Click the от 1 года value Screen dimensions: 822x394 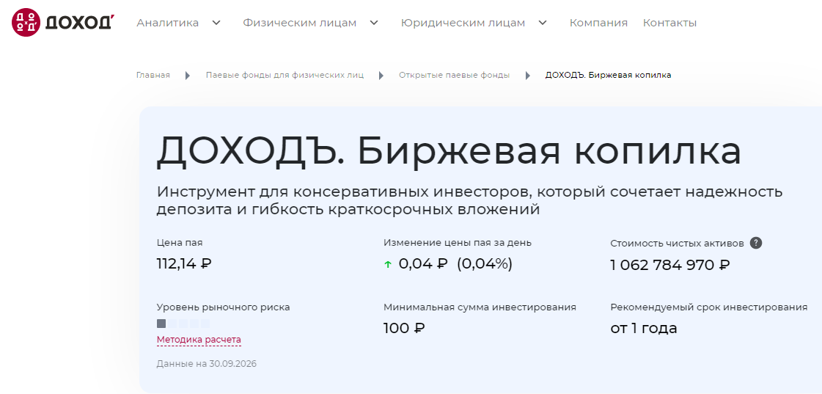[x=644, y=329]
